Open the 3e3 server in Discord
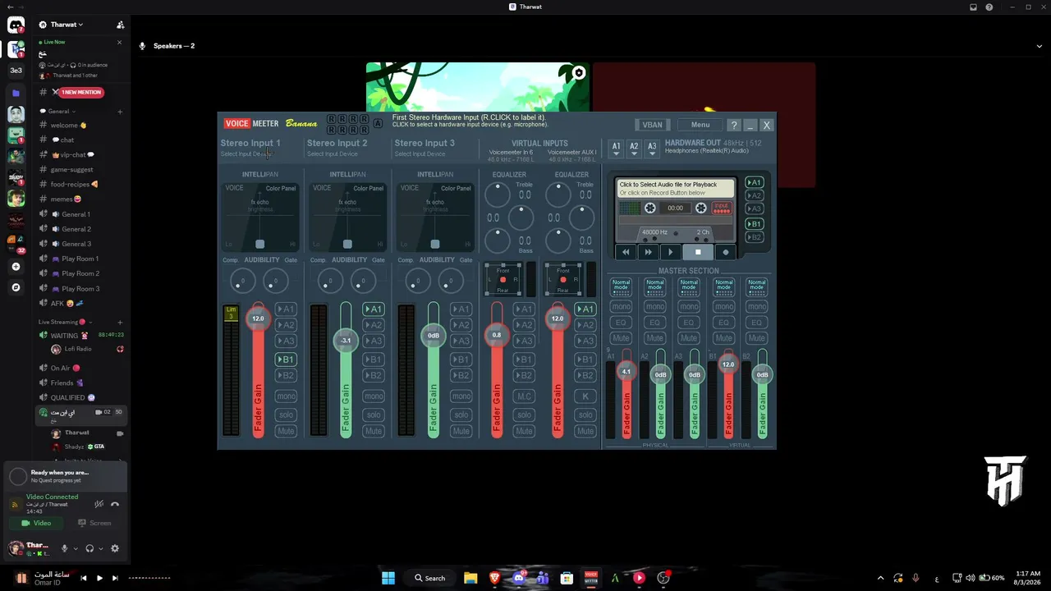 tap(16, 71)
